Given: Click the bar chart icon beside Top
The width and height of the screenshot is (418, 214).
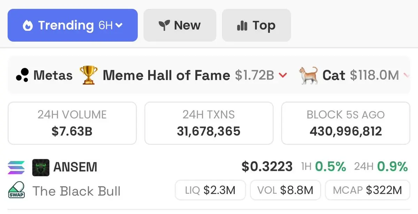Looking at the screenshot, I should (x=242, y=25).
